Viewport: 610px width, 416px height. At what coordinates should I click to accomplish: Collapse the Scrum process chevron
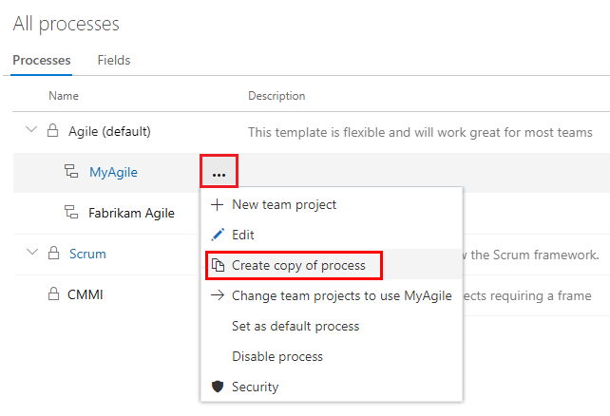(x=31, y=254)
